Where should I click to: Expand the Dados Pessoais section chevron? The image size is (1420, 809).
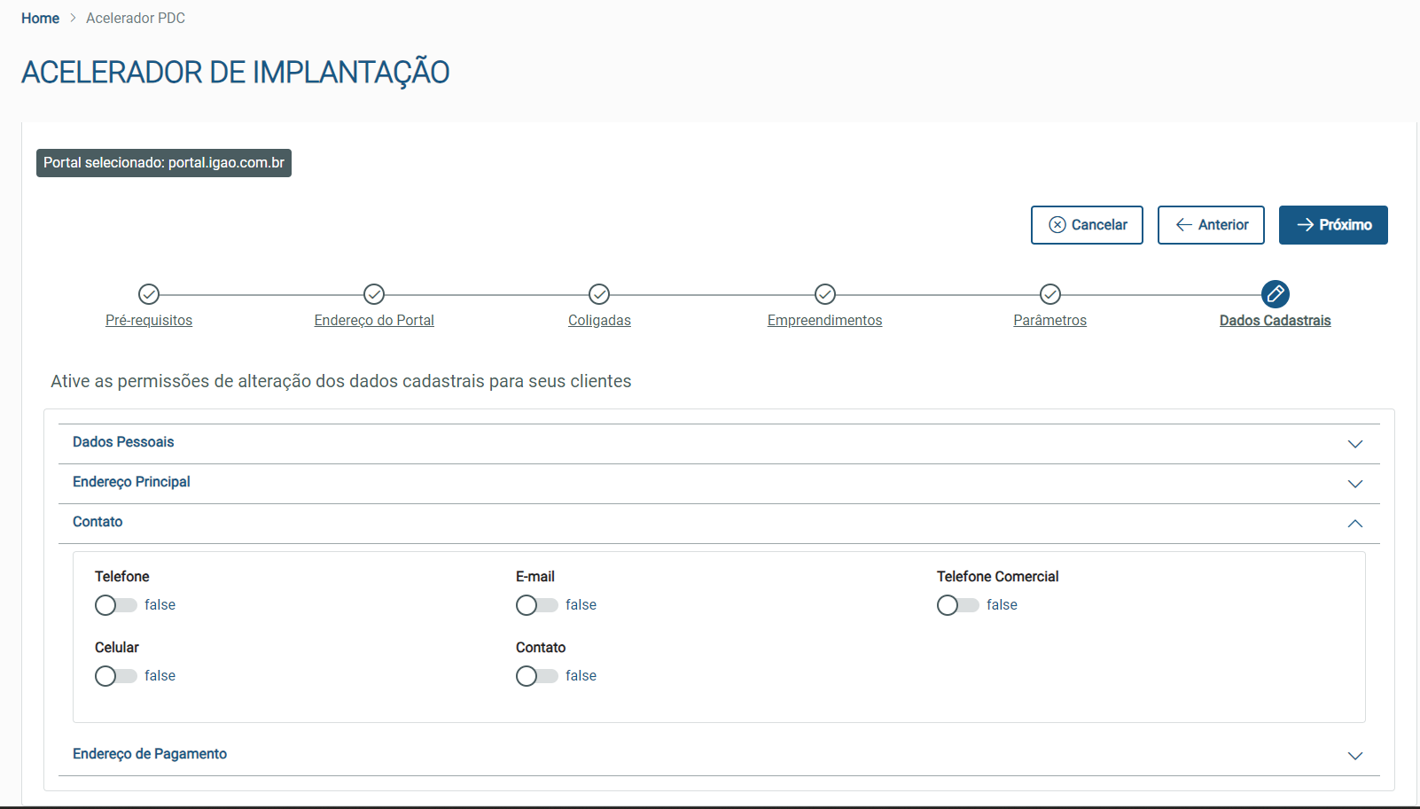1355,444
